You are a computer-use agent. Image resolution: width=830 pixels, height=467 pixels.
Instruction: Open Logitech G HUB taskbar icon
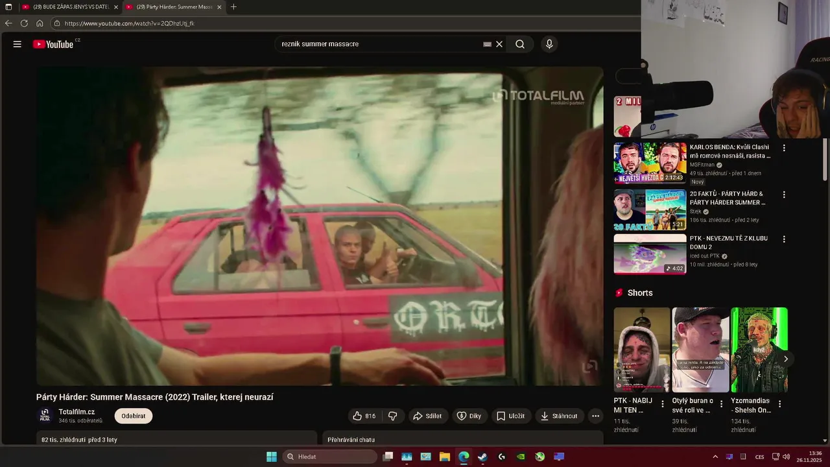(501, 457)
